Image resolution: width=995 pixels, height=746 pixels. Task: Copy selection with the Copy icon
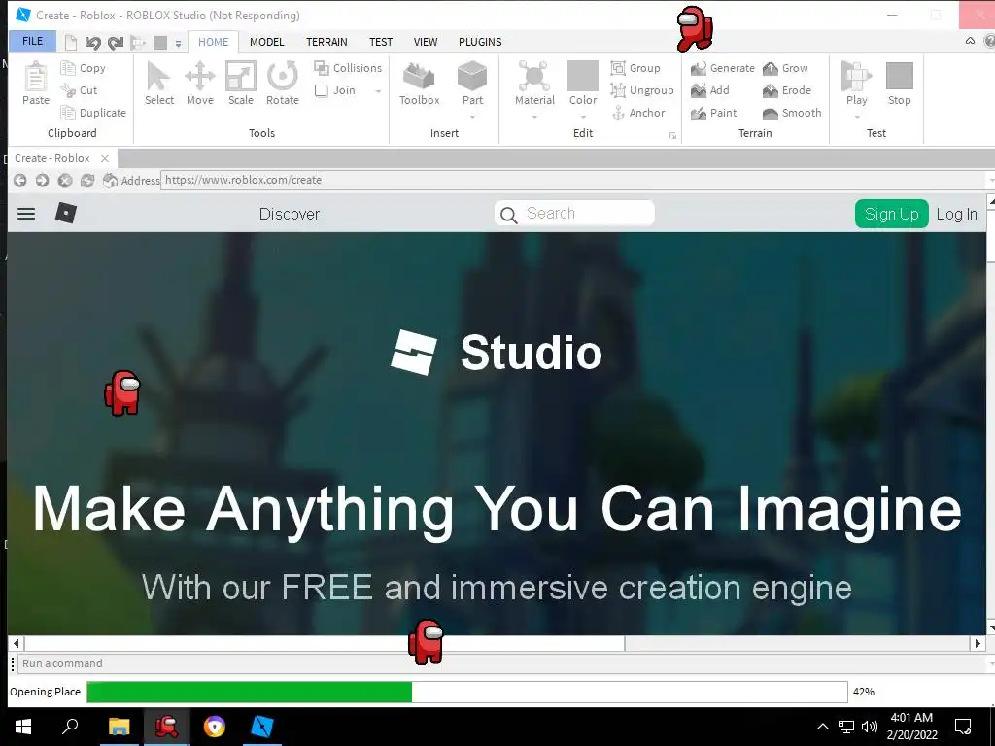point(68,68)
